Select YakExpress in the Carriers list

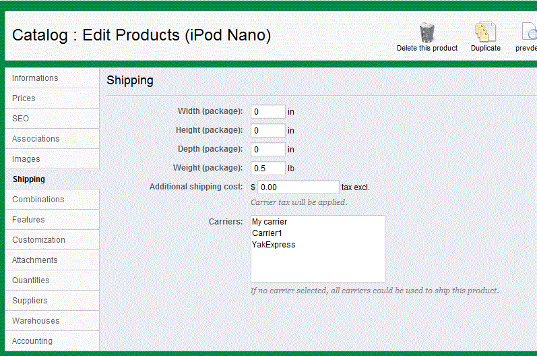pos(274,245)
